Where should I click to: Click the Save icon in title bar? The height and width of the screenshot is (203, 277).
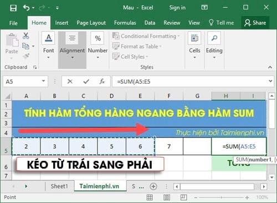click(x=13, y=8)
